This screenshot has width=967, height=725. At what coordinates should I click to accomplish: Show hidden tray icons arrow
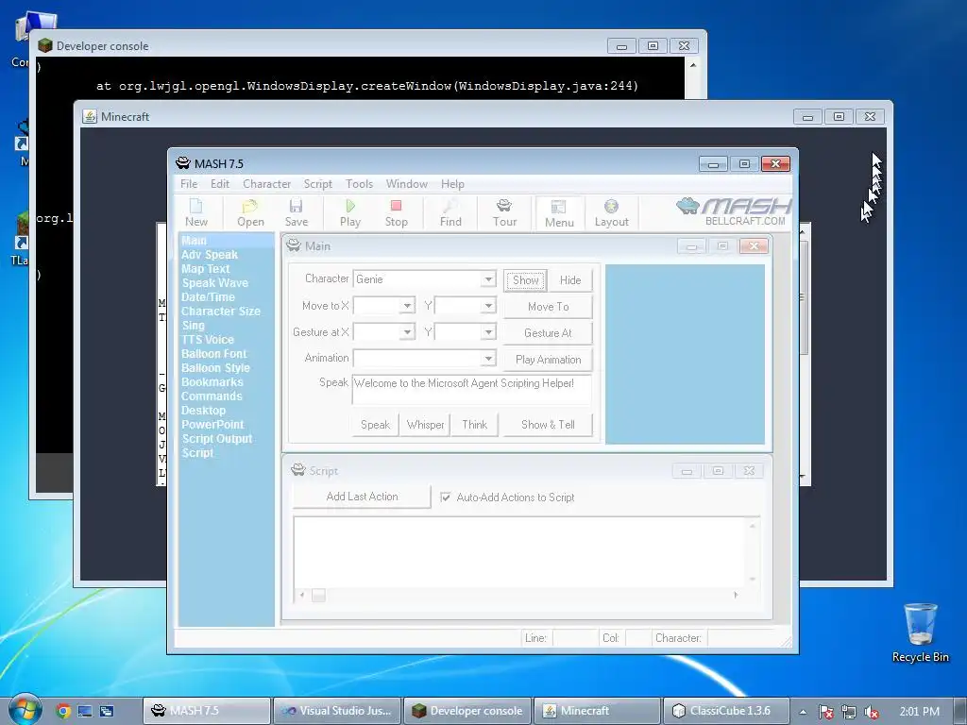tap(803, 711)
